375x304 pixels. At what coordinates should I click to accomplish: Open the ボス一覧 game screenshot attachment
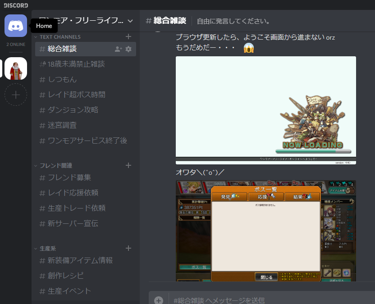[x=266, y=231]
